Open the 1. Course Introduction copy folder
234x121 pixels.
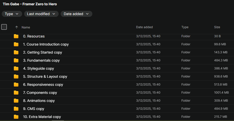(46, 44)
